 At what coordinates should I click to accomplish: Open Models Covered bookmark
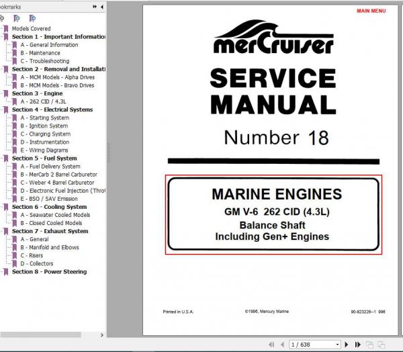click(x=31, y=28)
